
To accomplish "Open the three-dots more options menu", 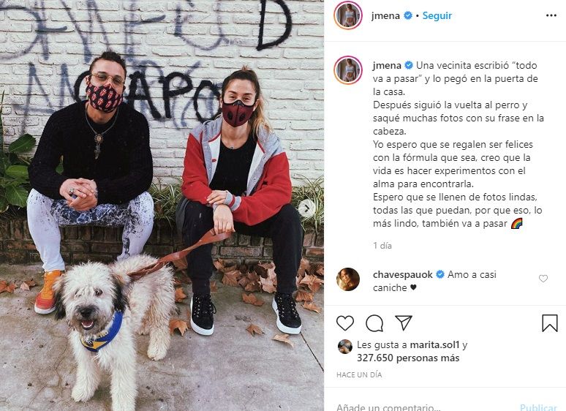I will 551,15.
